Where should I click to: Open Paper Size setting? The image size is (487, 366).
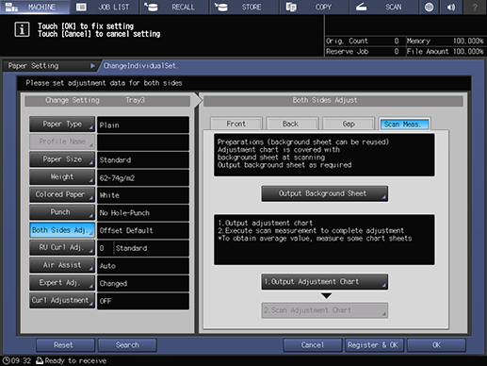(62, 159)
